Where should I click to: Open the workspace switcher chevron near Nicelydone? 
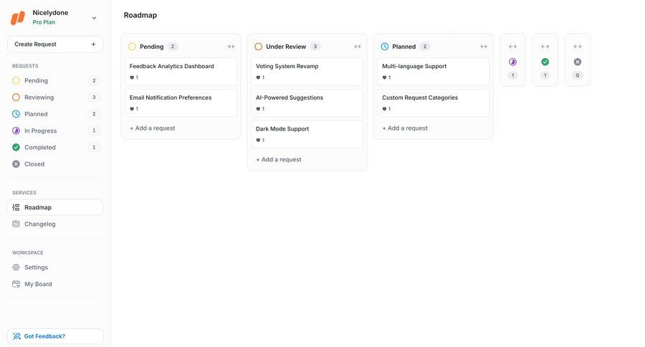pos(94,18)
